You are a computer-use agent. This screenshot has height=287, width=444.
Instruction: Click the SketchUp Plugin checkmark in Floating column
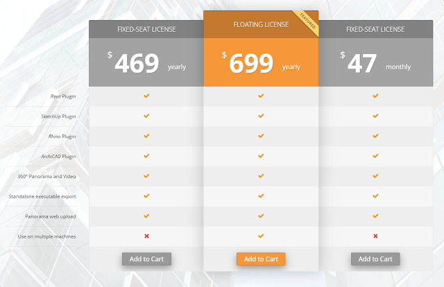261,116
